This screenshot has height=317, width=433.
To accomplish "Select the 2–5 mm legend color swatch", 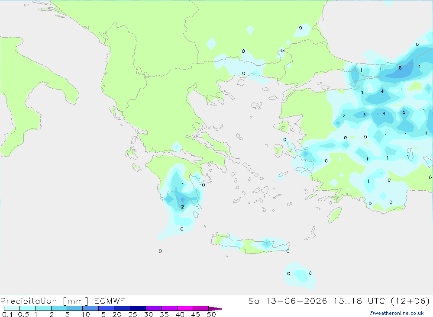I will point(59,308).
